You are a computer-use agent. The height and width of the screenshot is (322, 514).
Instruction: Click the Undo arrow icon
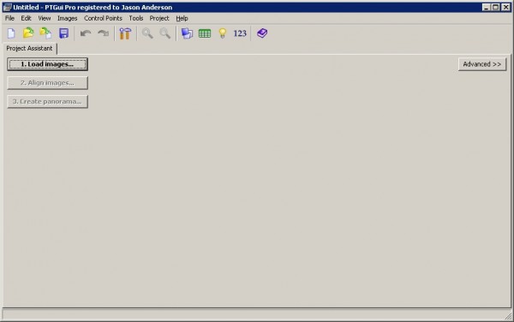coord(86,33)
